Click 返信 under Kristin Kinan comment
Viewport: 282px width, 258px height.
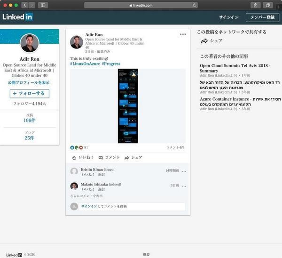[x=102, y=175]
